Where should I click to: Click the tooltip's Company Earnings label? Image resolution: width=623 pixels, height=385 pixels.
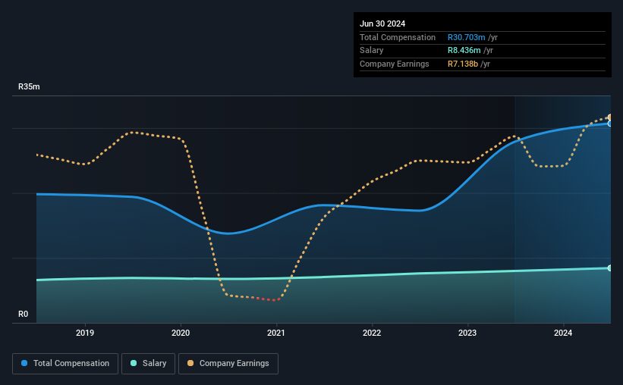[x=395, y=64]
